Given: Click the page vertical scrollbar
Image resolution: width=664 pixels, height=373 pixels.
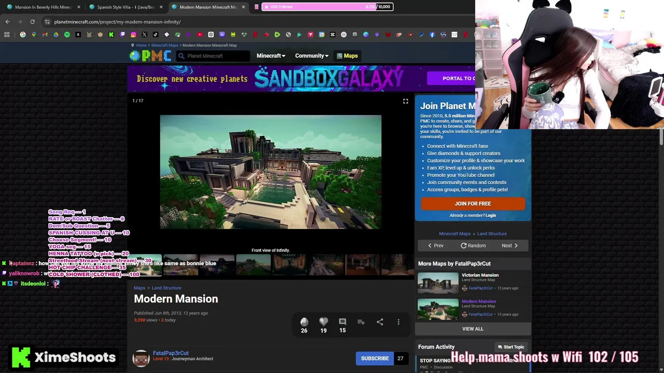Looking at the screenshot, I should click(661, 137).
